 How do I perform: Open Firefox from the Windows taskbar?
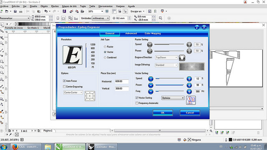point(26,147)
